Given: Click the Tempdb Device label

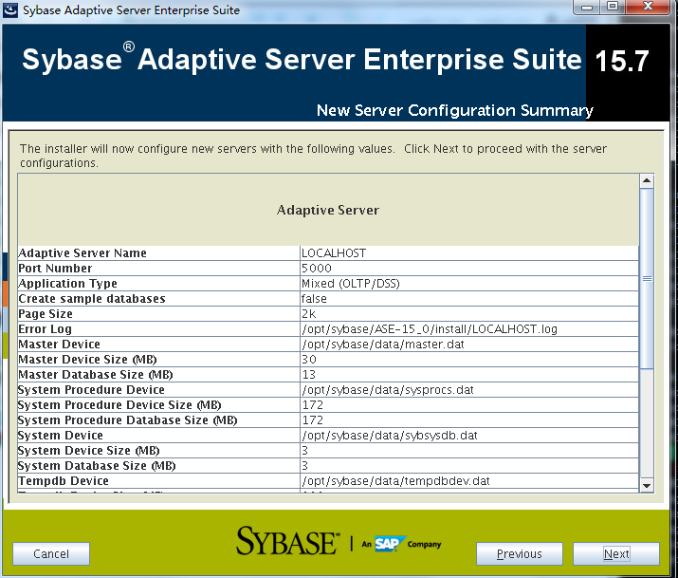Looking at the screenshot, I should click(x=64, y=480).
